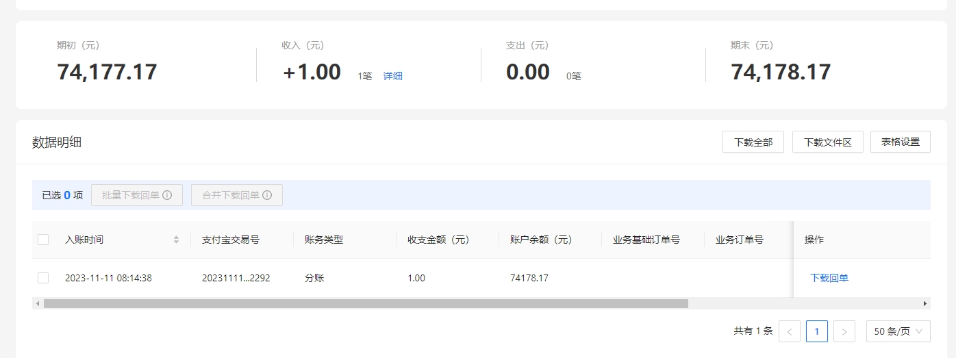Click the 共有 1 条 total count text
Screen dimensions: 956x358
[753, 331]
